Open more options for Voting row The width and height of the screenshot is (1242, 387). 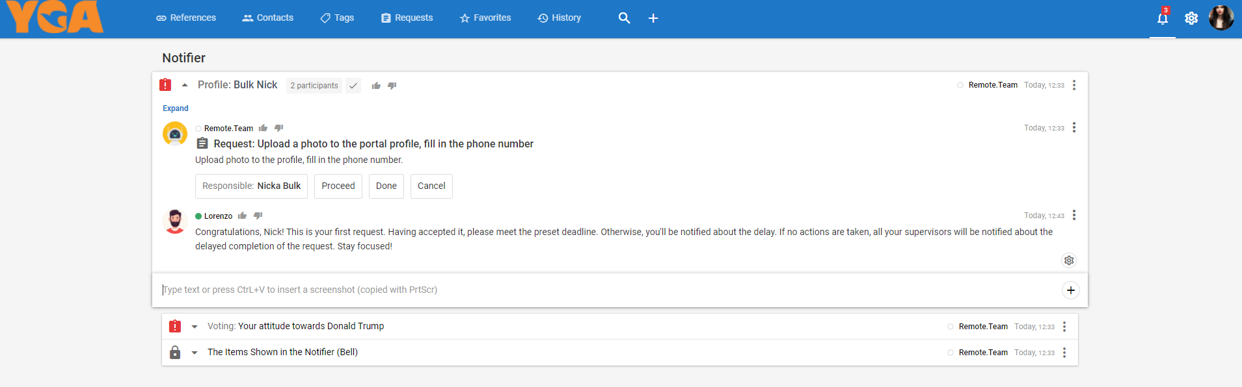(1064, 327)
